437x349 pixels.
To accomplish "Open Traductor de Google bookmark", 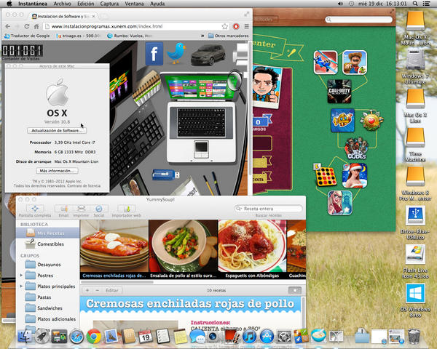I will coord(27,36).
